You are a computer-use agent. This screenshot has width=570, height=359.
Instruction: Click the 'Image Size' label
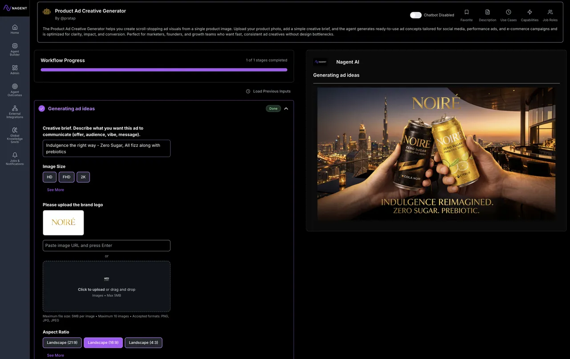pyautogui.click(x=54, y=166)
